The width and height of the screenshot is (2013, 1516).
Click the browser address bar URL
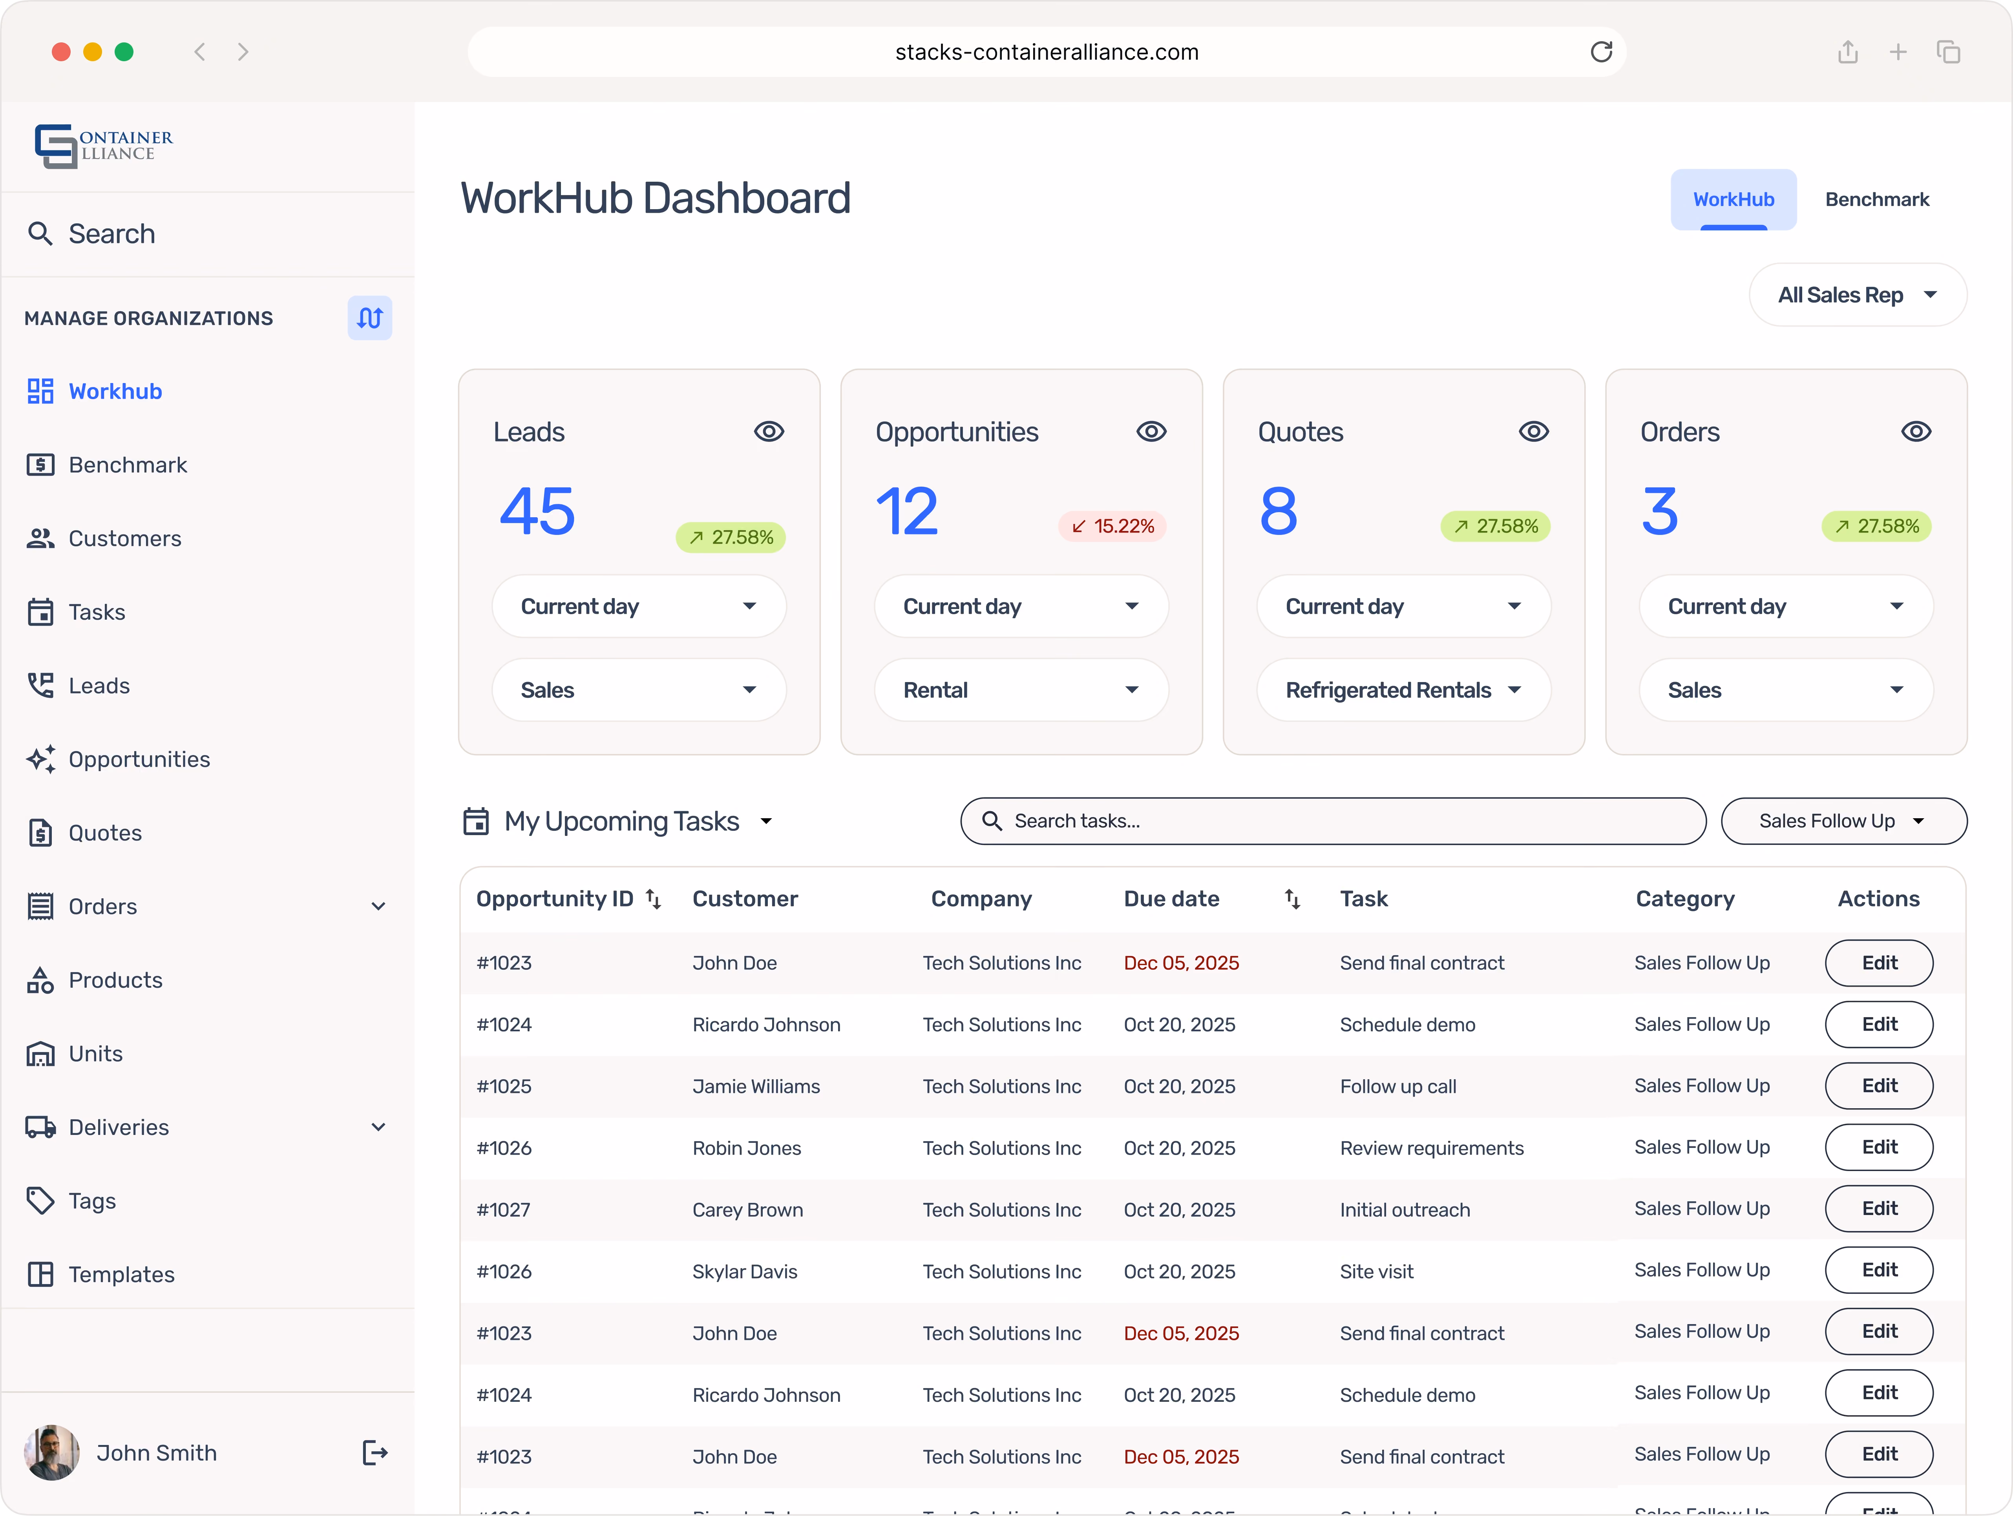pos(1047,52)
